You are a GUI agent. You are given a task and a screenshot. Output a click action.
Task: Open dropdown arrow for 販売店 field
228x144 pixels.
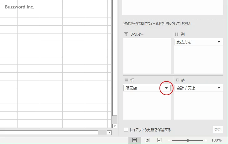167,88
